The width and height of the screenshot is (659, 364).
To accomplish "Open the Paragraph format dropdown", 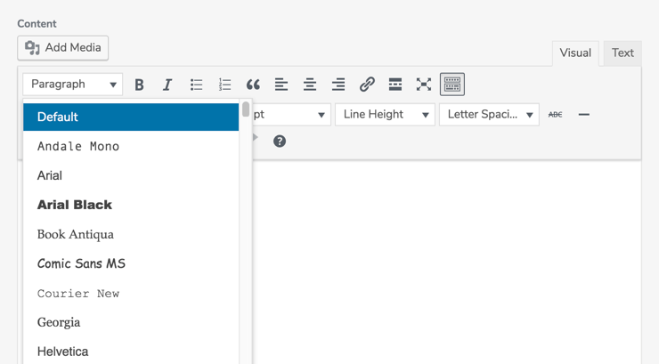I will pyautogui.click(x=73, y=85).
